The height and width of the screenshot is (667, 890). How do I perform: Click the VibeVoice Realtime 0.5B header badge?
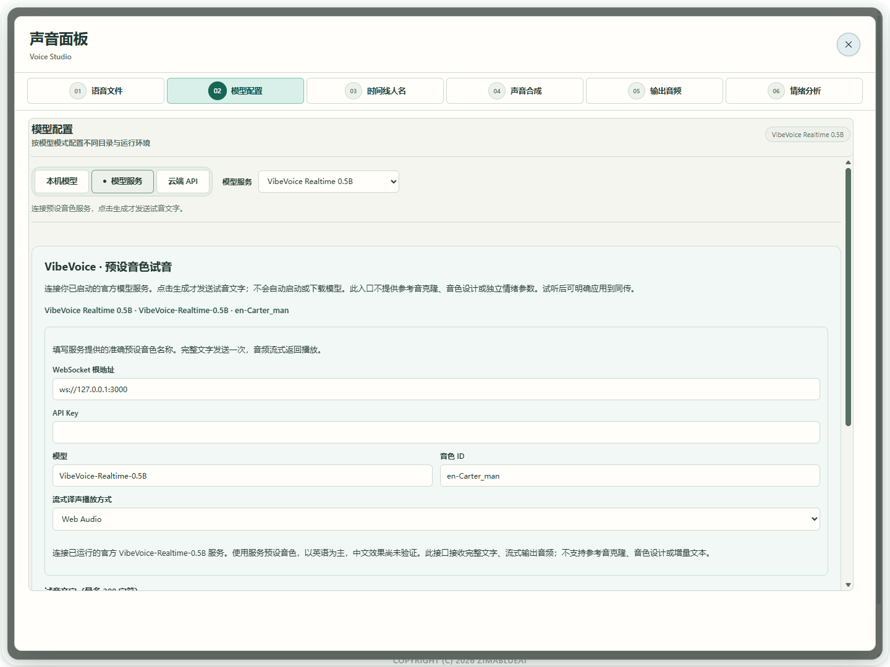tap(808, 135)
